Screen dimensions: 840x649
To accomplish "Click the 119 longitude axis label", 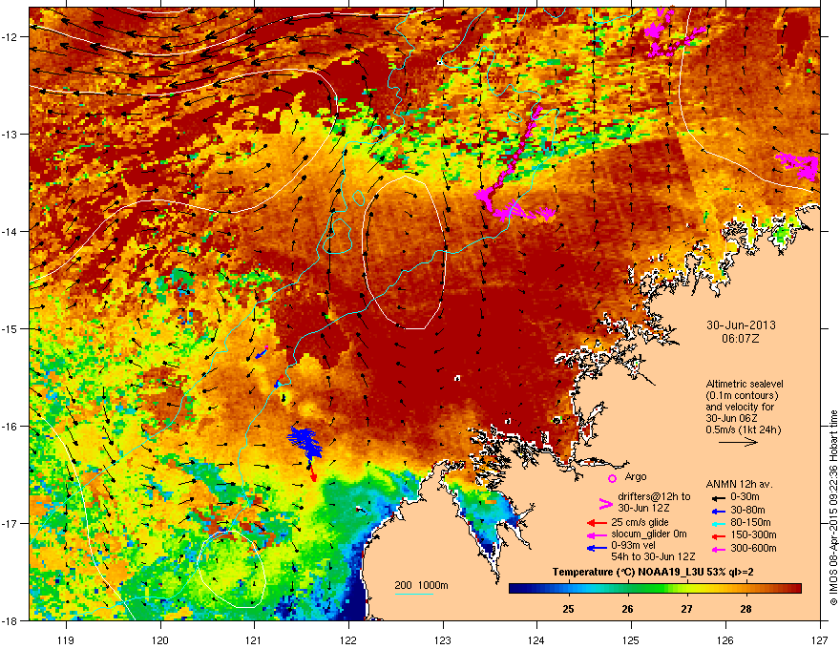I will [67, 639].
